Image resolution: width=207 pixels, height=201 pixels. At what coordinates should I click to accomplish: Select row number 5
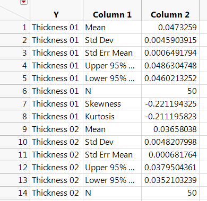(15, 78)
